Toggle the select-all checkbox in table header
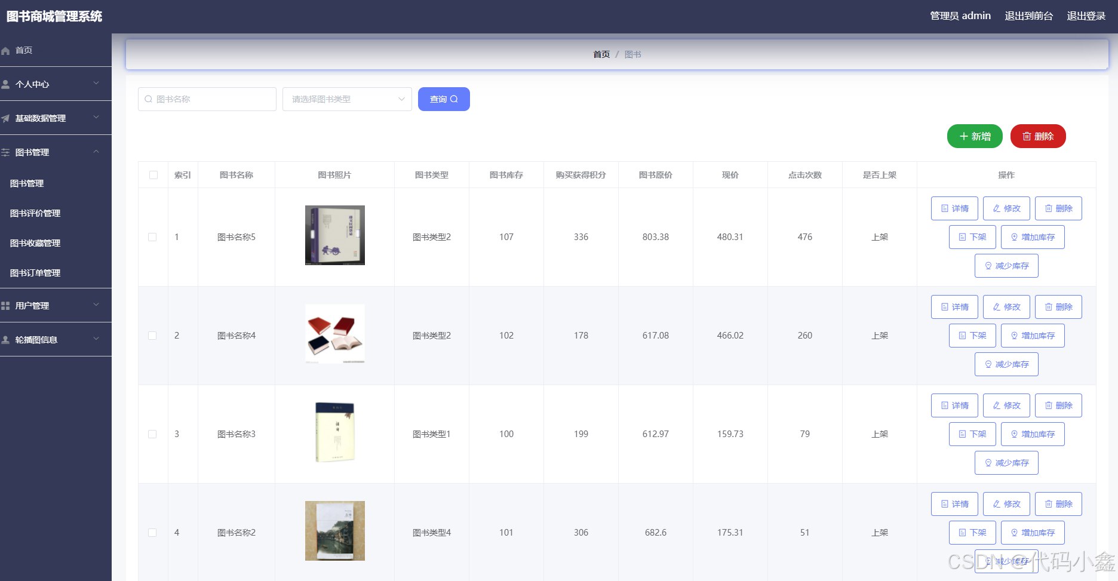Screen dimensions: 1118x581 pos(153,175)
